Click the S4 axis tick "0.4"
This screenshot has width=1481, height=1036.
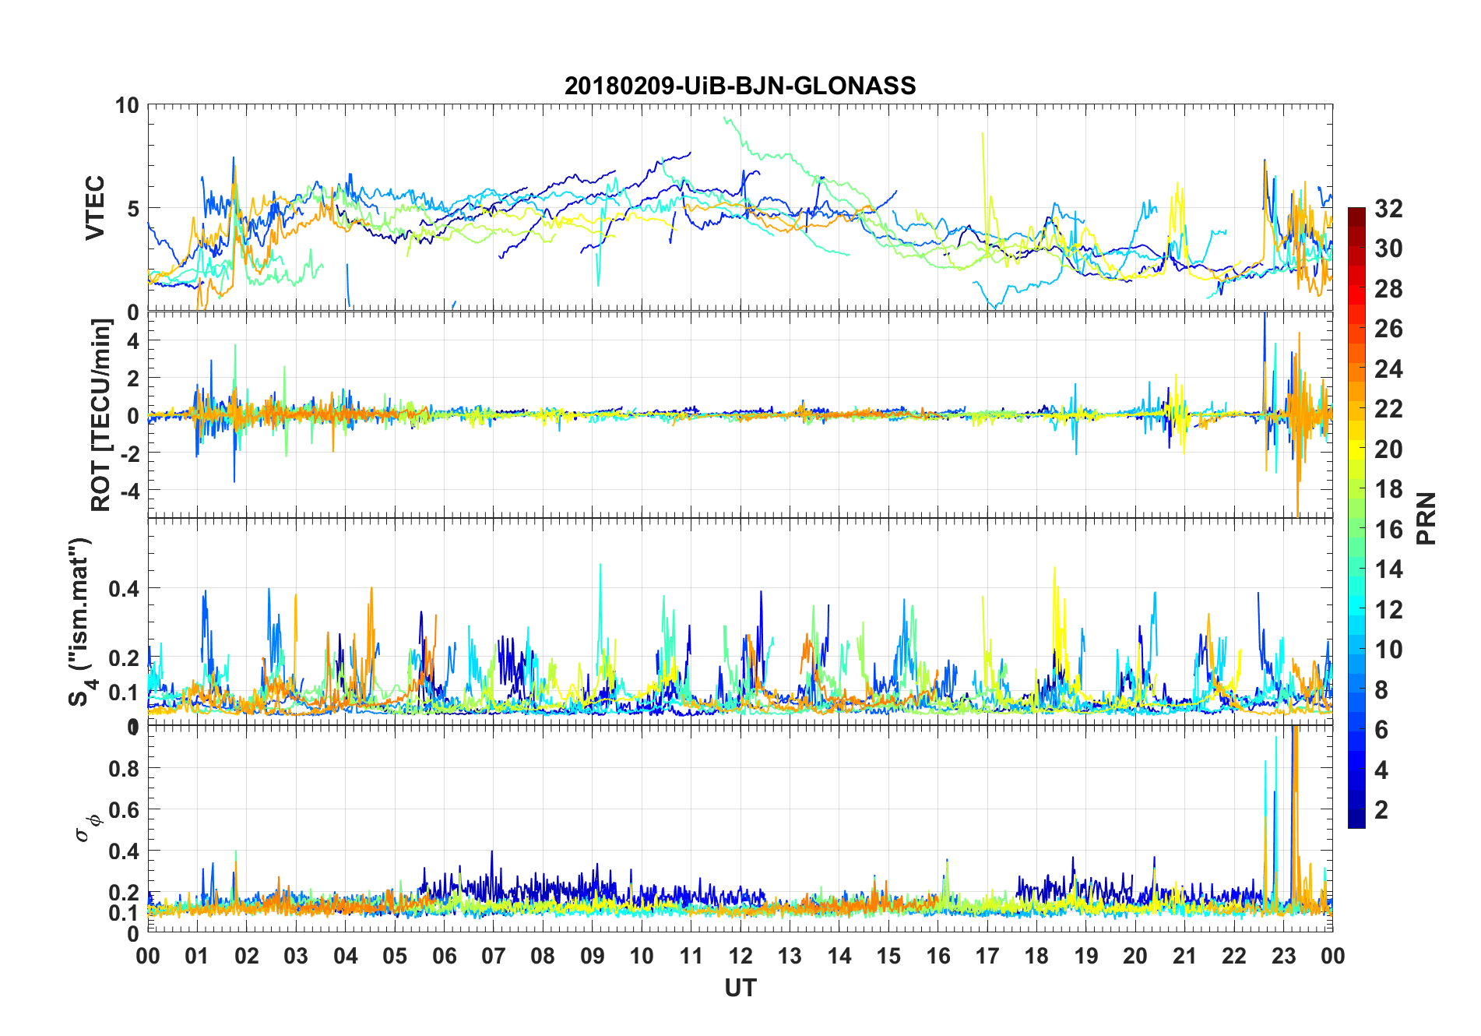pyautogui.click(x=125, y=588)
